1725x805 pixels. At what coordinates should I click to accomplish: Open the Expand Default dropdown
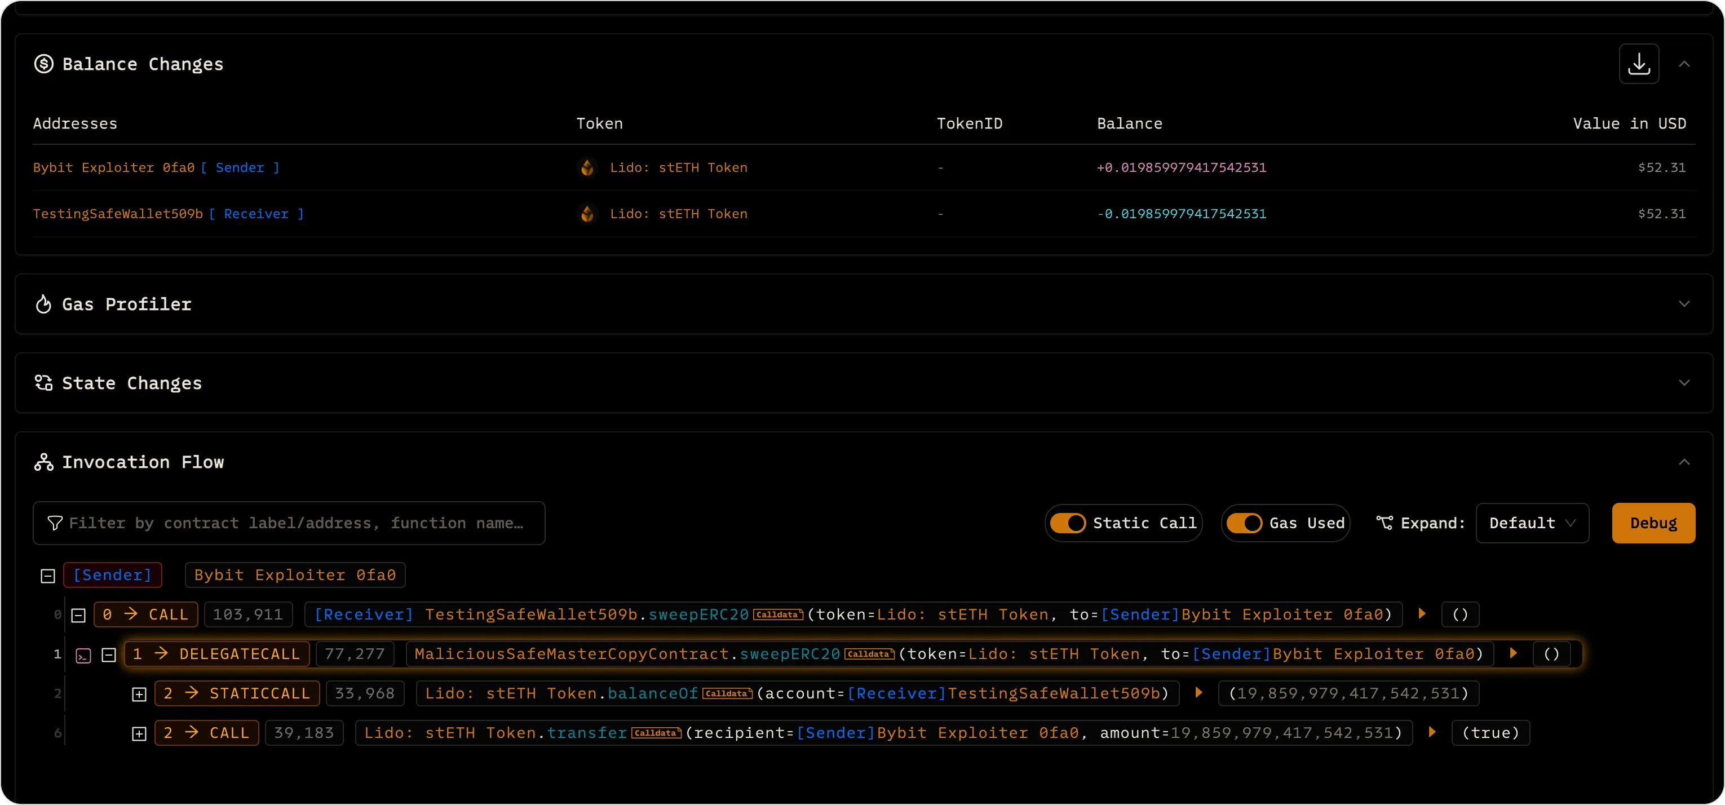coord(1532,523)
